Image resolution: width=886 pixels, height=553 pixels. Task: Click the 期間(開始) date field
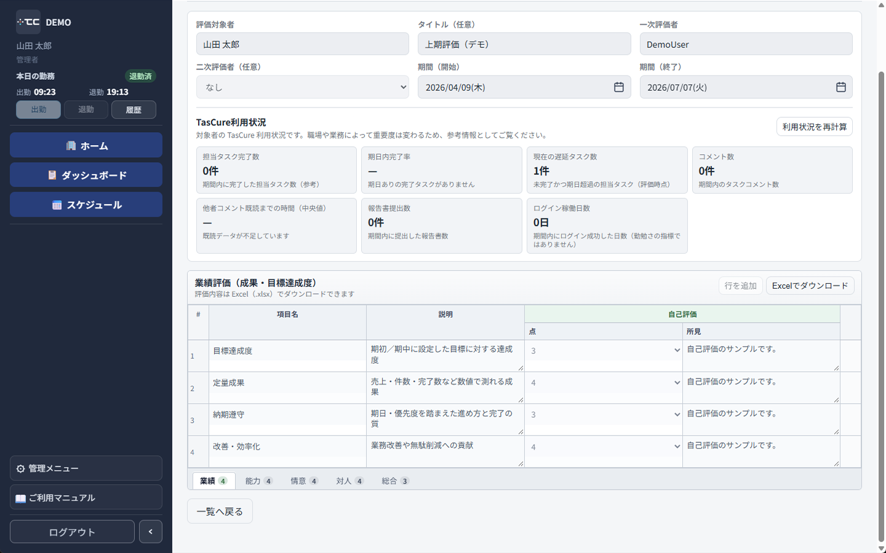pyautogui.click(x=524, y=87)
